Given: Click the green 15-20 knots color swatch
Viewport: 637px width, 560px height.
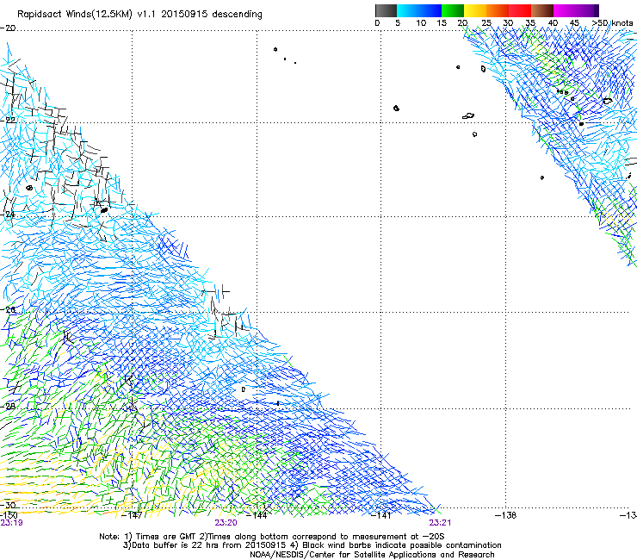Looking at the screenshot, I should pos(453,10).
